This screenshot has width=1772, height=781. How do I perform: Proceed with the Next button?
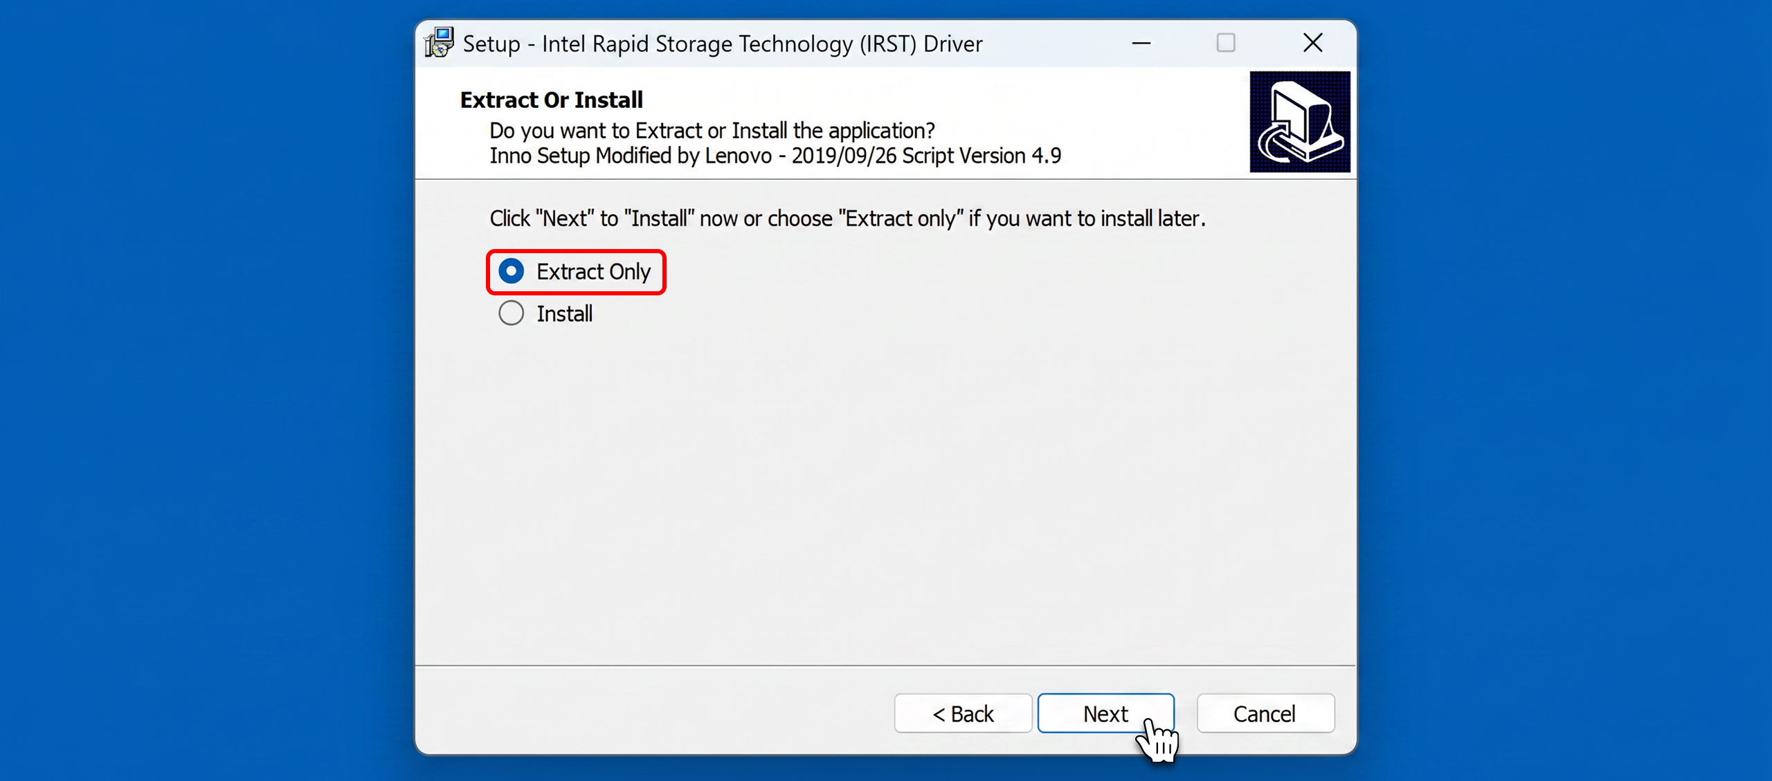pyautogui.click(x=1105, y=713)
